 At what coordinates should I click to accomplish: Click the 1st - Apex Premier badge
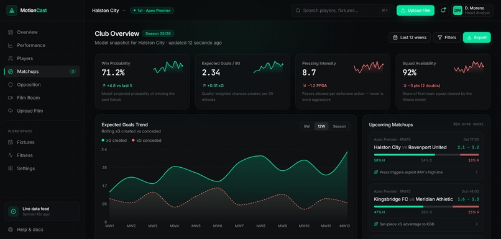(x=152, y=11)
